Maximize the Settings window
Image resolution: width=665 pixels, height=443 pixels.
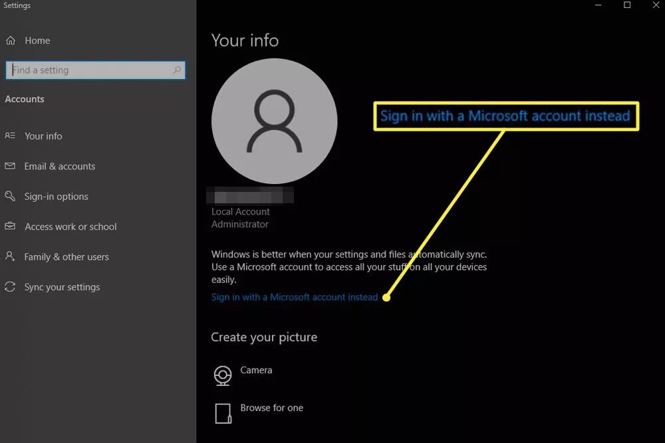627,5
